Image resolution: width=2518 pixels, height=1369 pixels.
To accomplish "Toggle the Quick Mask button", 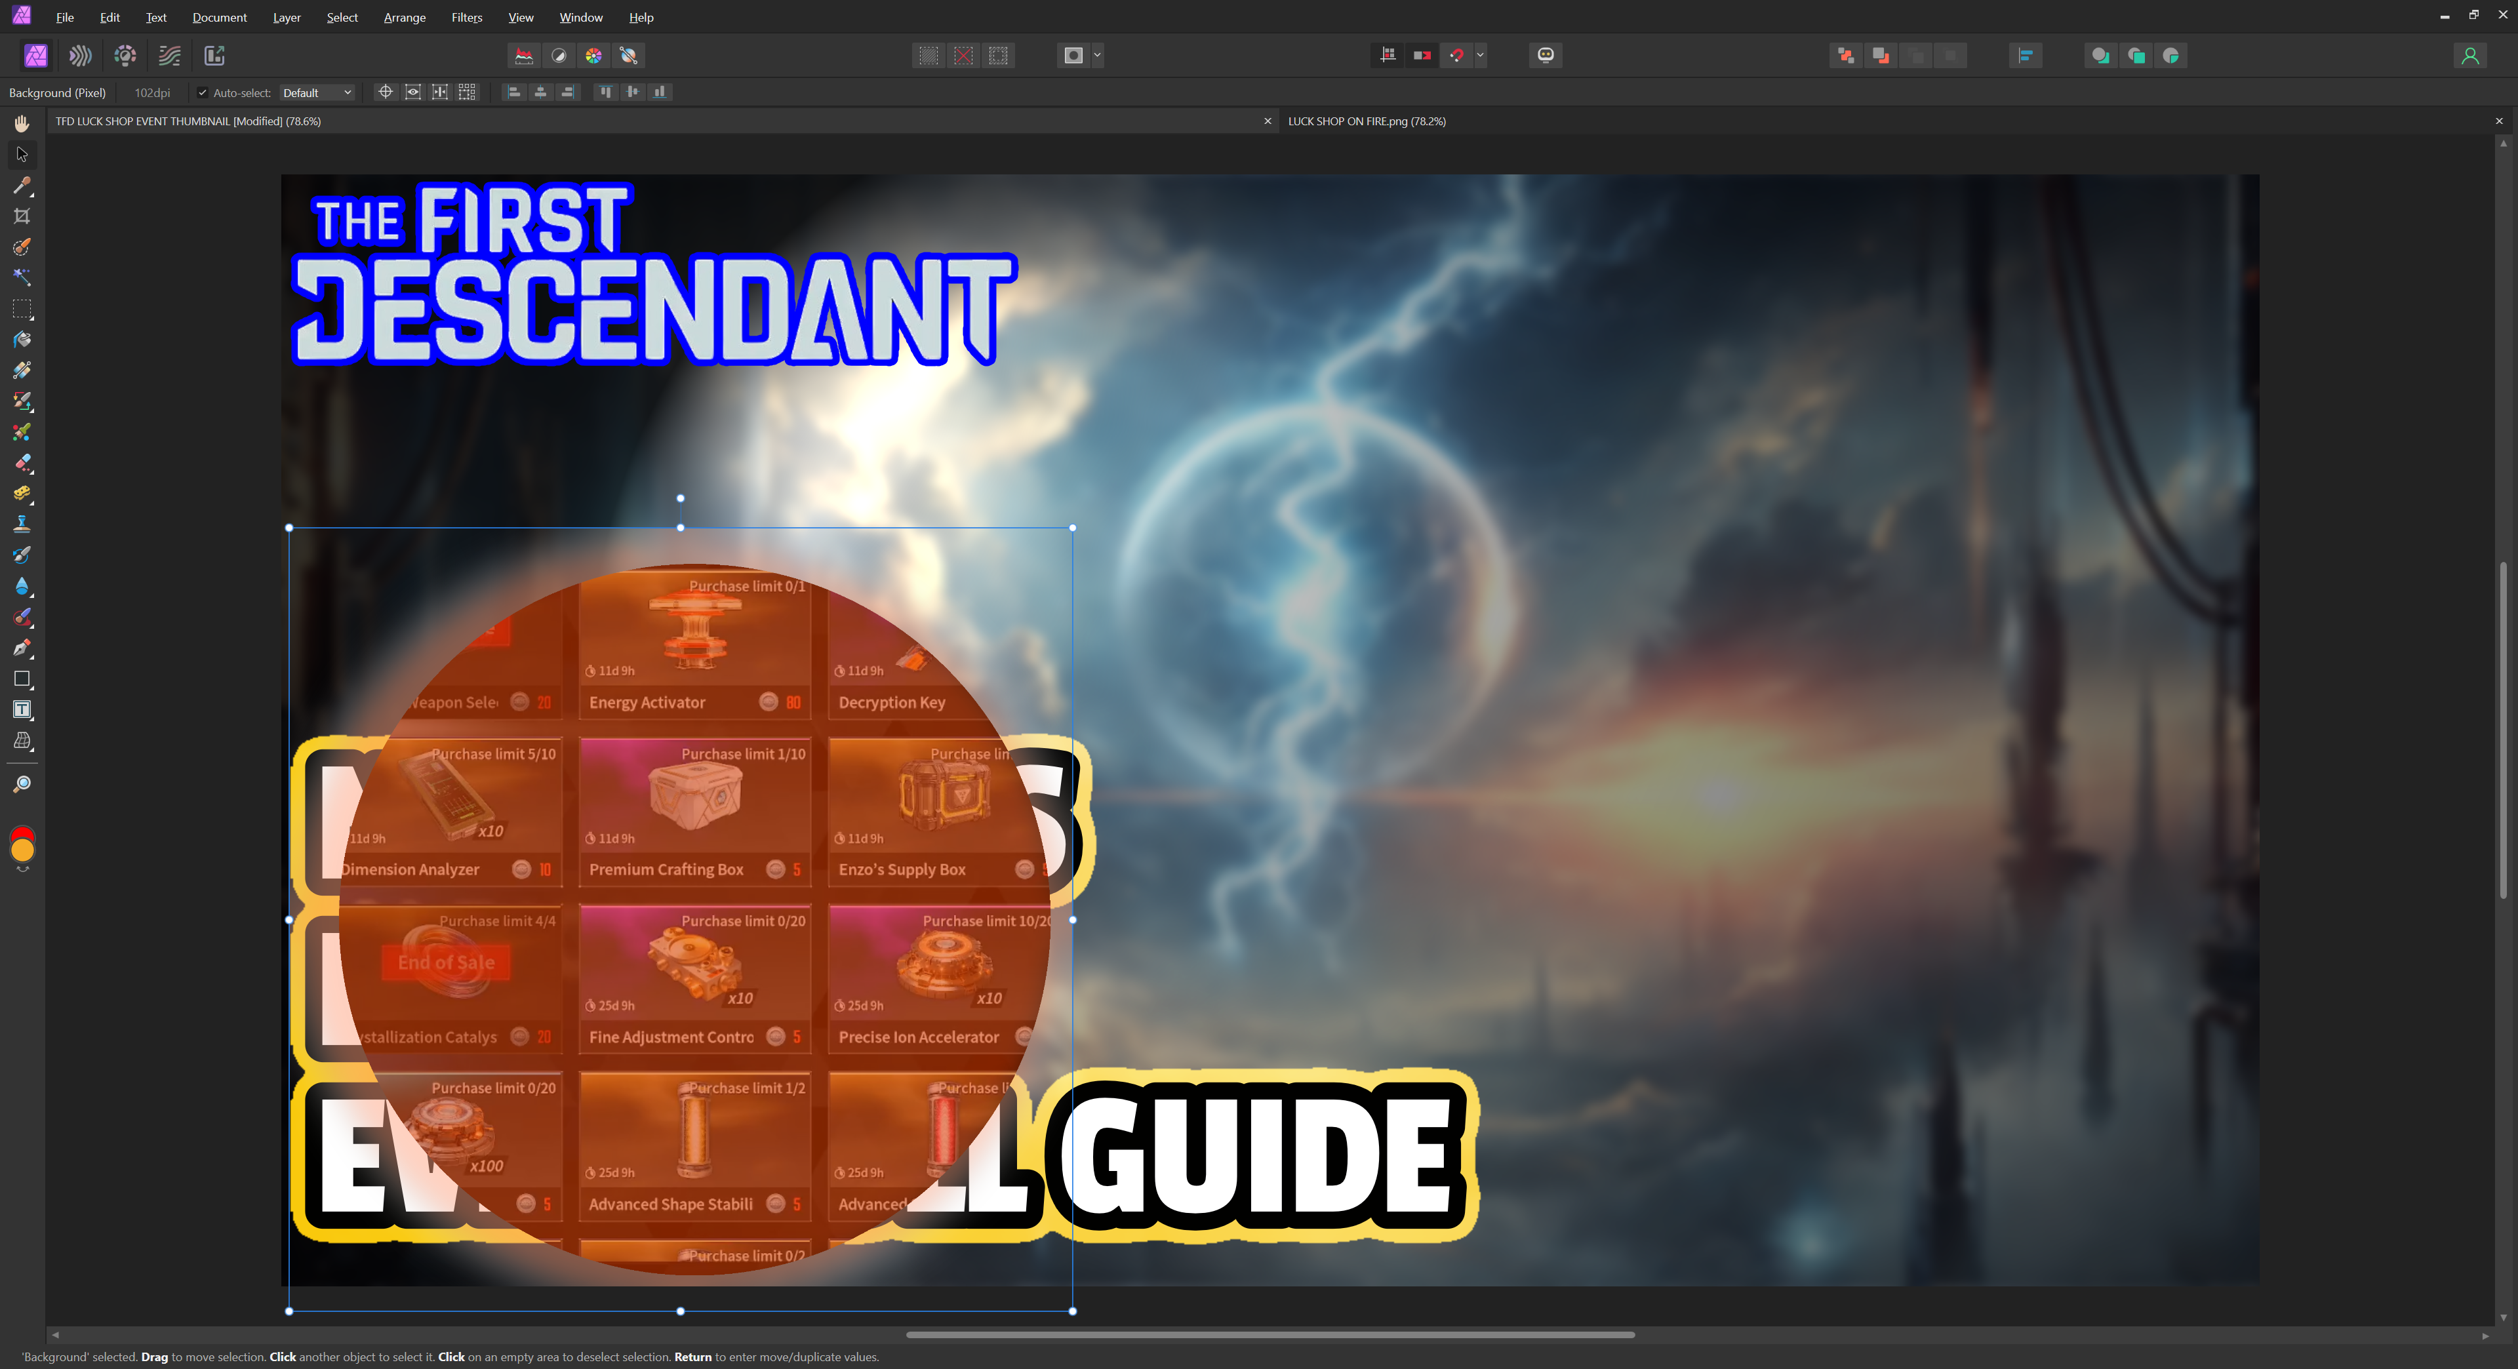I will 1073,56.
